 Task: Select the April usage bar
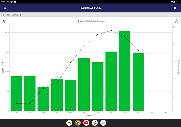pos(57,95)
